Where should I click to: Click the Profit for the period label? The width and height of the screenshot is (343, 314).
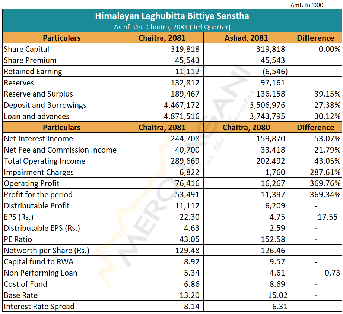pyautogui.click(x=38, y=195)
